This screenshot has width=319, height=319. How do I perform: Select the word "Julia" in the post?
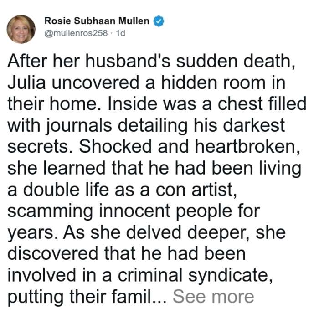[26, 82]
